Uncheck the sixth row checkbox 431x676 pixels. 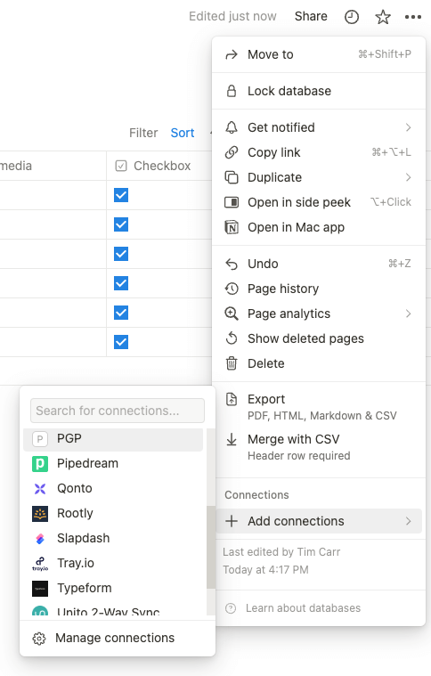[x=121, y=342]
